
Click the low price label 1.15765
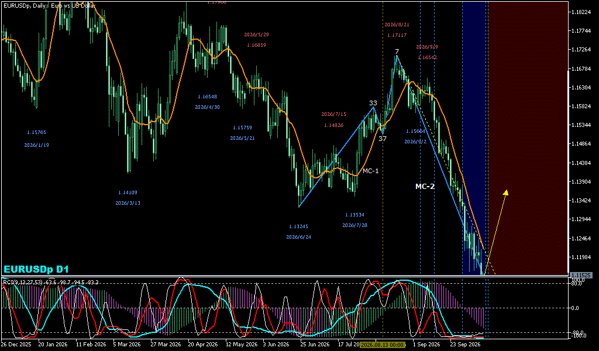click(36, 132)
